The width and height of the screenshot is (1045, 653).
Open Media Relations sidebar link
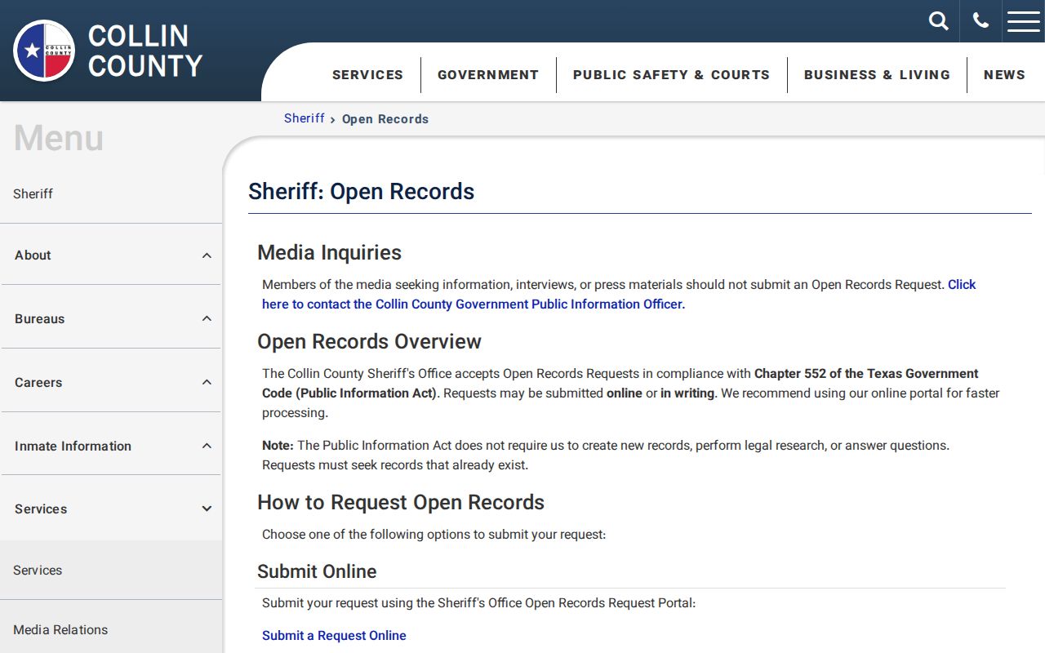tap(60, 629)
